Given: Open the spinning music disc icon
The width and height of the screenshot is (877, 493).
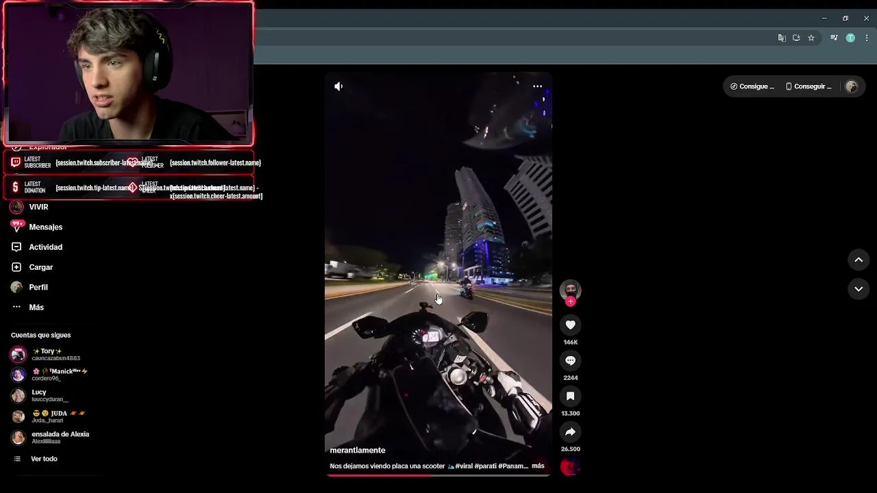Looking at the screenshot, I should pos(570,467).
